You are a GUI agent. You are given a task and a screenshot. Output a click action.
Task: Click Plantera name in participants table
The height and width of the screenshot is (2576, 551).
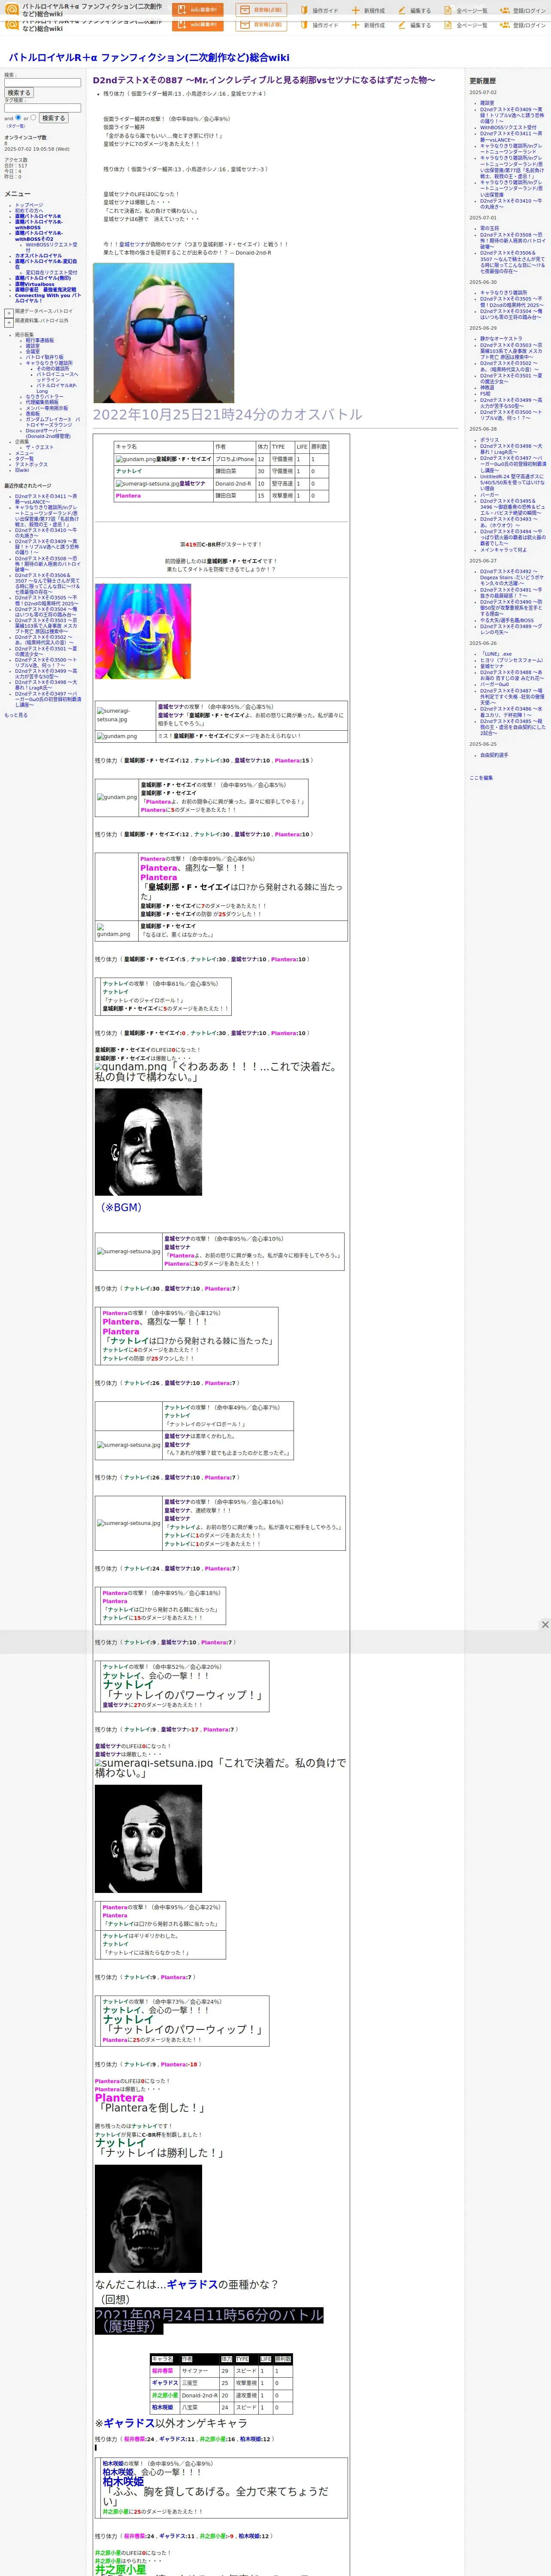point(128,495)
